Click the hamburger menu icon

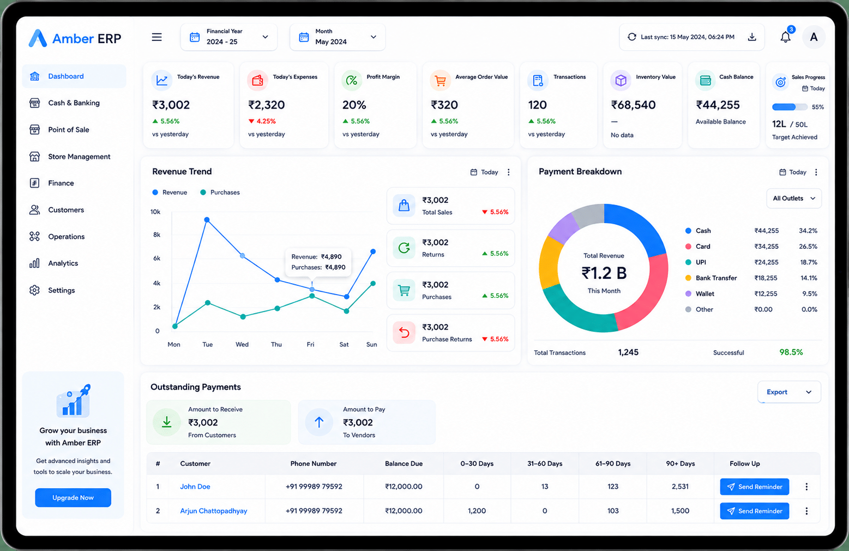[x=156, y=37]
